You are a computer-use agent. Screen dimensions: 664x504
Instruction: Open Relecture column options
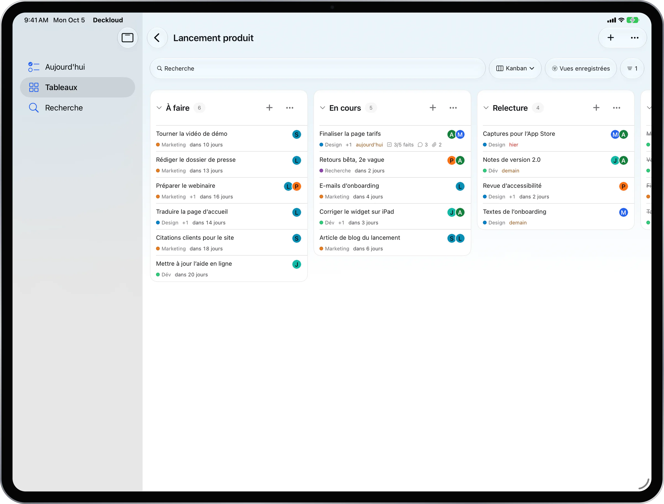617,108
